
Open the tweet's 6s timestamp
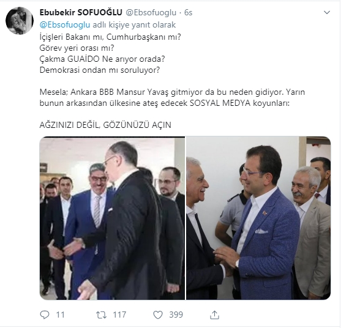[189, 13]
